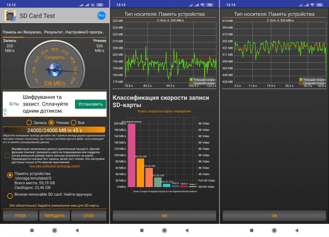Image resolution: width=329 pixels, height=237 pixels.
Task: Open the Результат.. tab
Action: coord(54,32)
